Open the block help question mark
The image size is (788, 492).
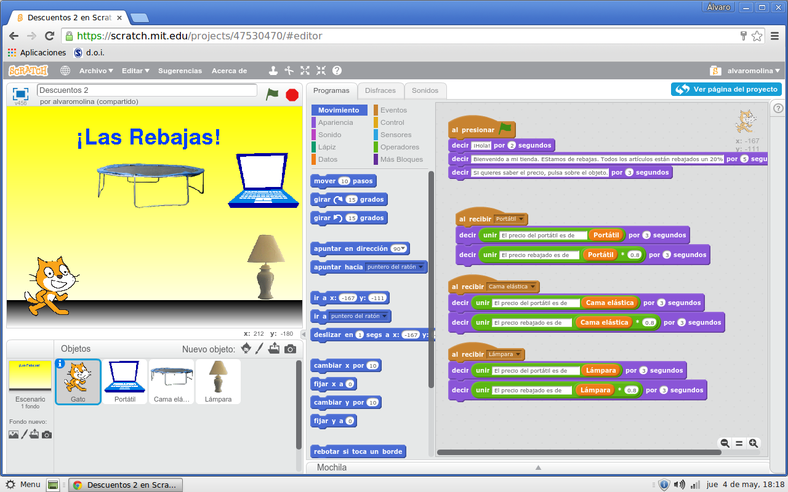tap(337, 71)
